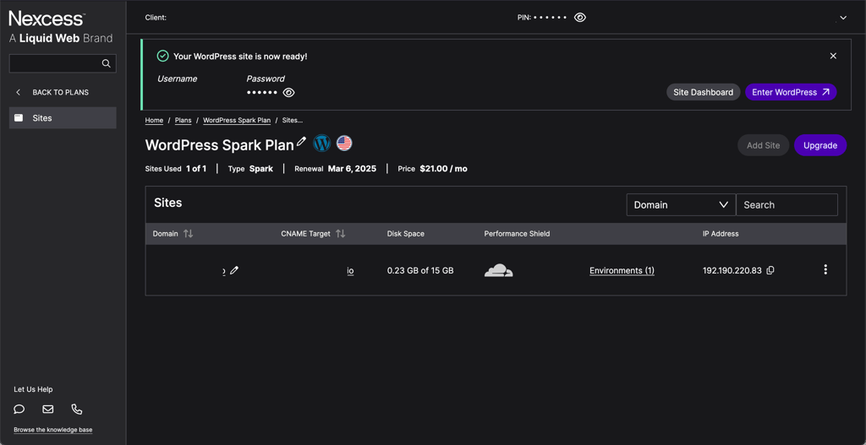Click the Nexcess logo
Image resolution: width=866 pixels, height=445 pixels.
point(47,19)
